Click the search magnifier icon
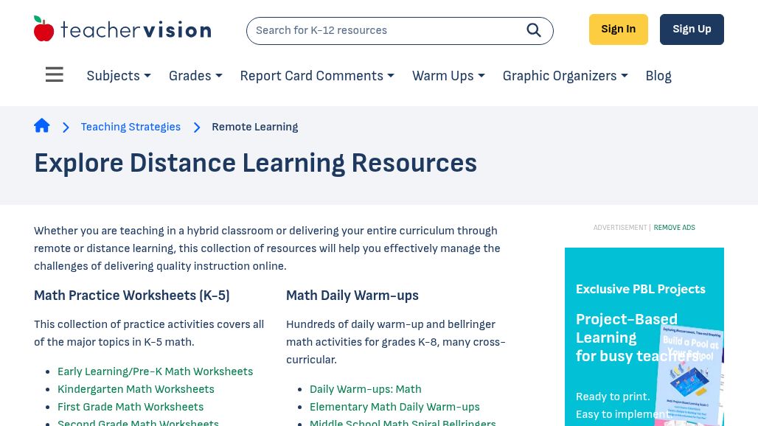 click(534, 30)
